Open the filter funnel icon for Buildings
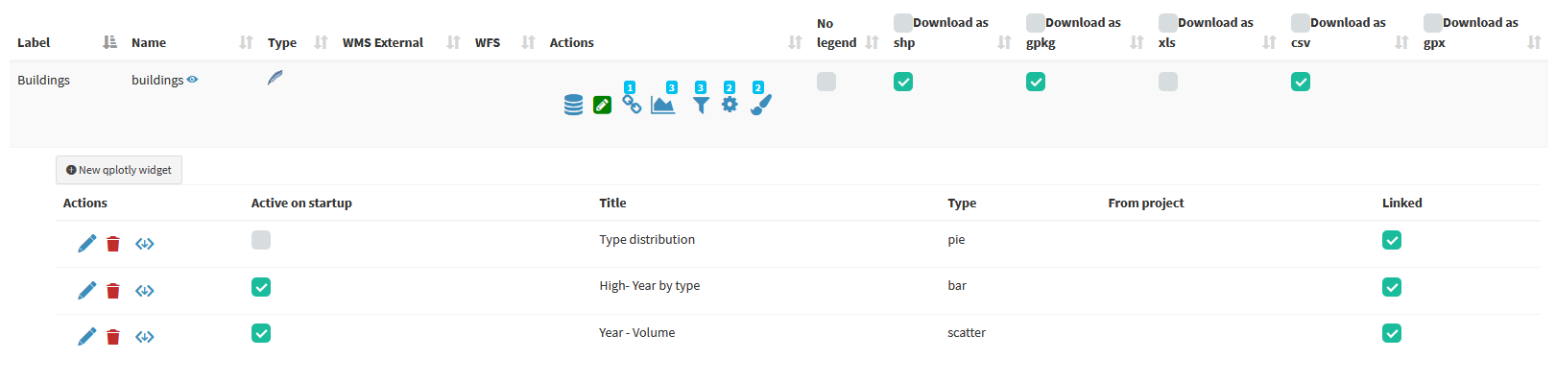 (701, 106)
